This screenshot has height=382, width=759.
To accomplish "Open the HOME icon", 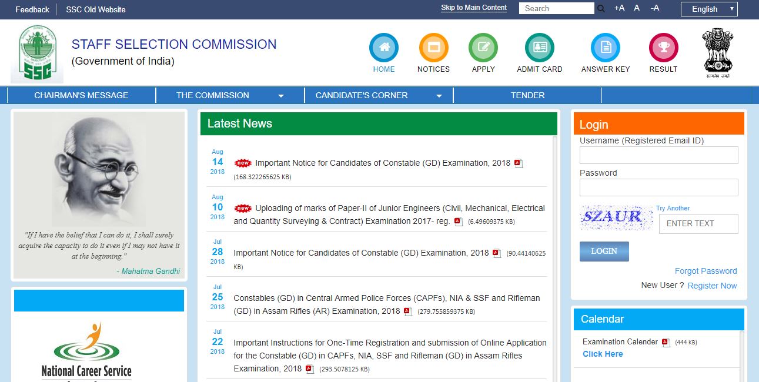I will pyautogui.click(x=383, y=46).
